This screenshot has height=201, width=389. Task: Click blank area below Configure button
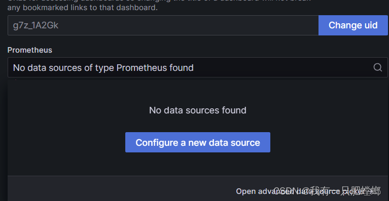tap(198, 164)
